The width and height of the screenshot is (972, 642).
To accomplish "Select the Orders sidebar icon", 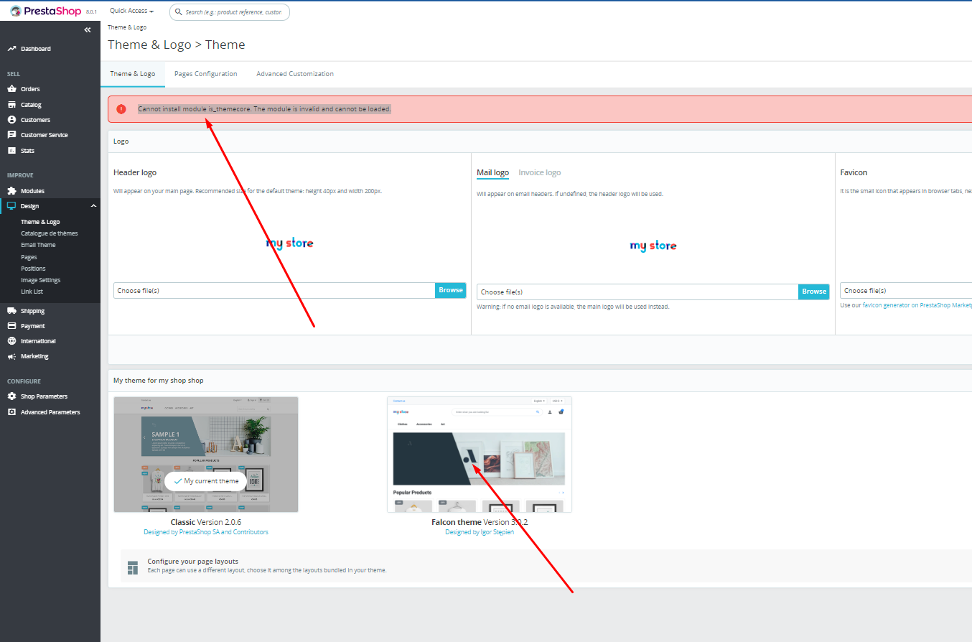I will point(11,88).
